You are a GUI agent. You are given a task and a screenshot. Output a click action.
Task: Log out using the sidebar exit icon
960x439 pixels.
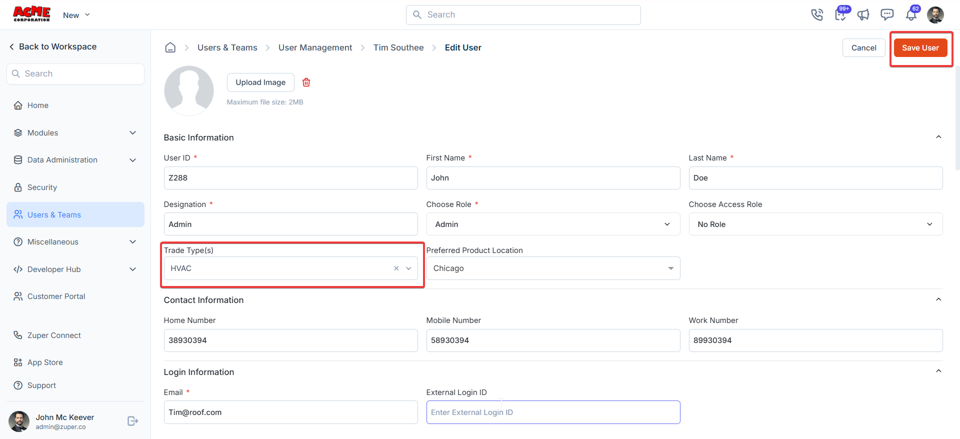click(132, 421)
